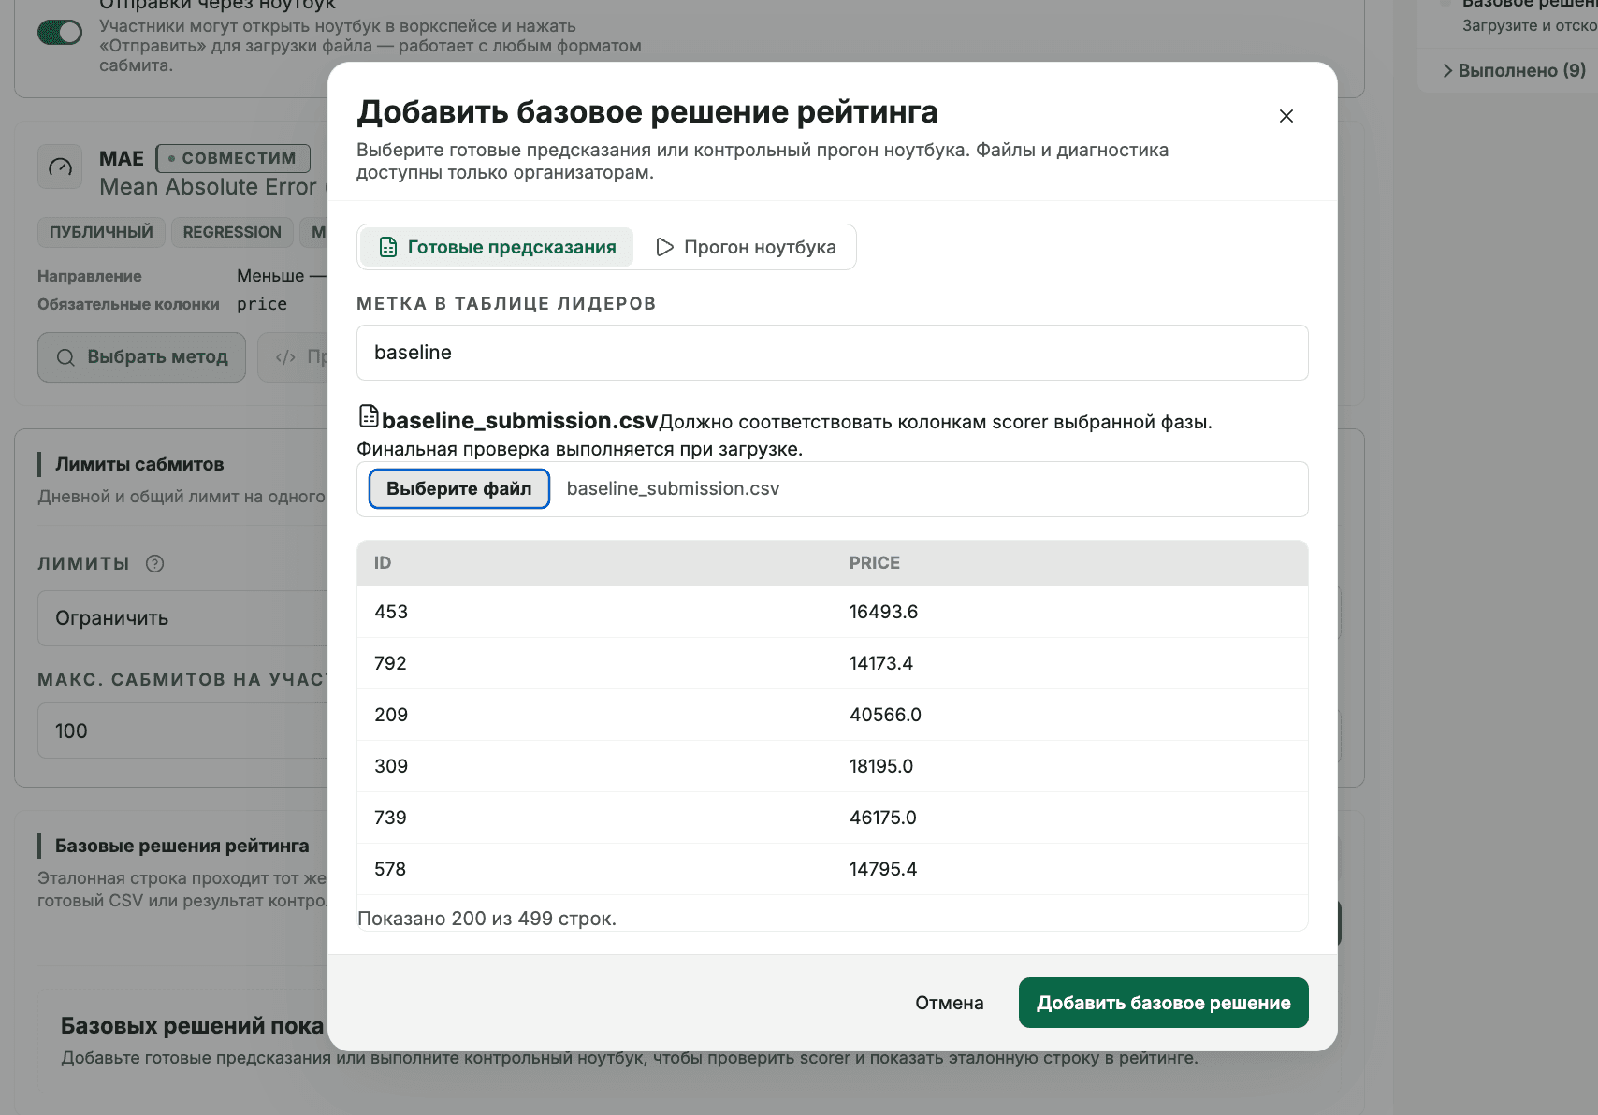Screen dimensions: 1598x1115
Task: Select the price cell 40566.0
Action: pyautogui.click(x=885, y=715)
